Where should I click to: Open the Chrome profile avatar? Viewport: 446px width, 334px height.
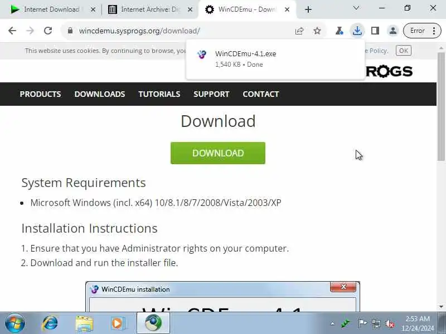393,31
